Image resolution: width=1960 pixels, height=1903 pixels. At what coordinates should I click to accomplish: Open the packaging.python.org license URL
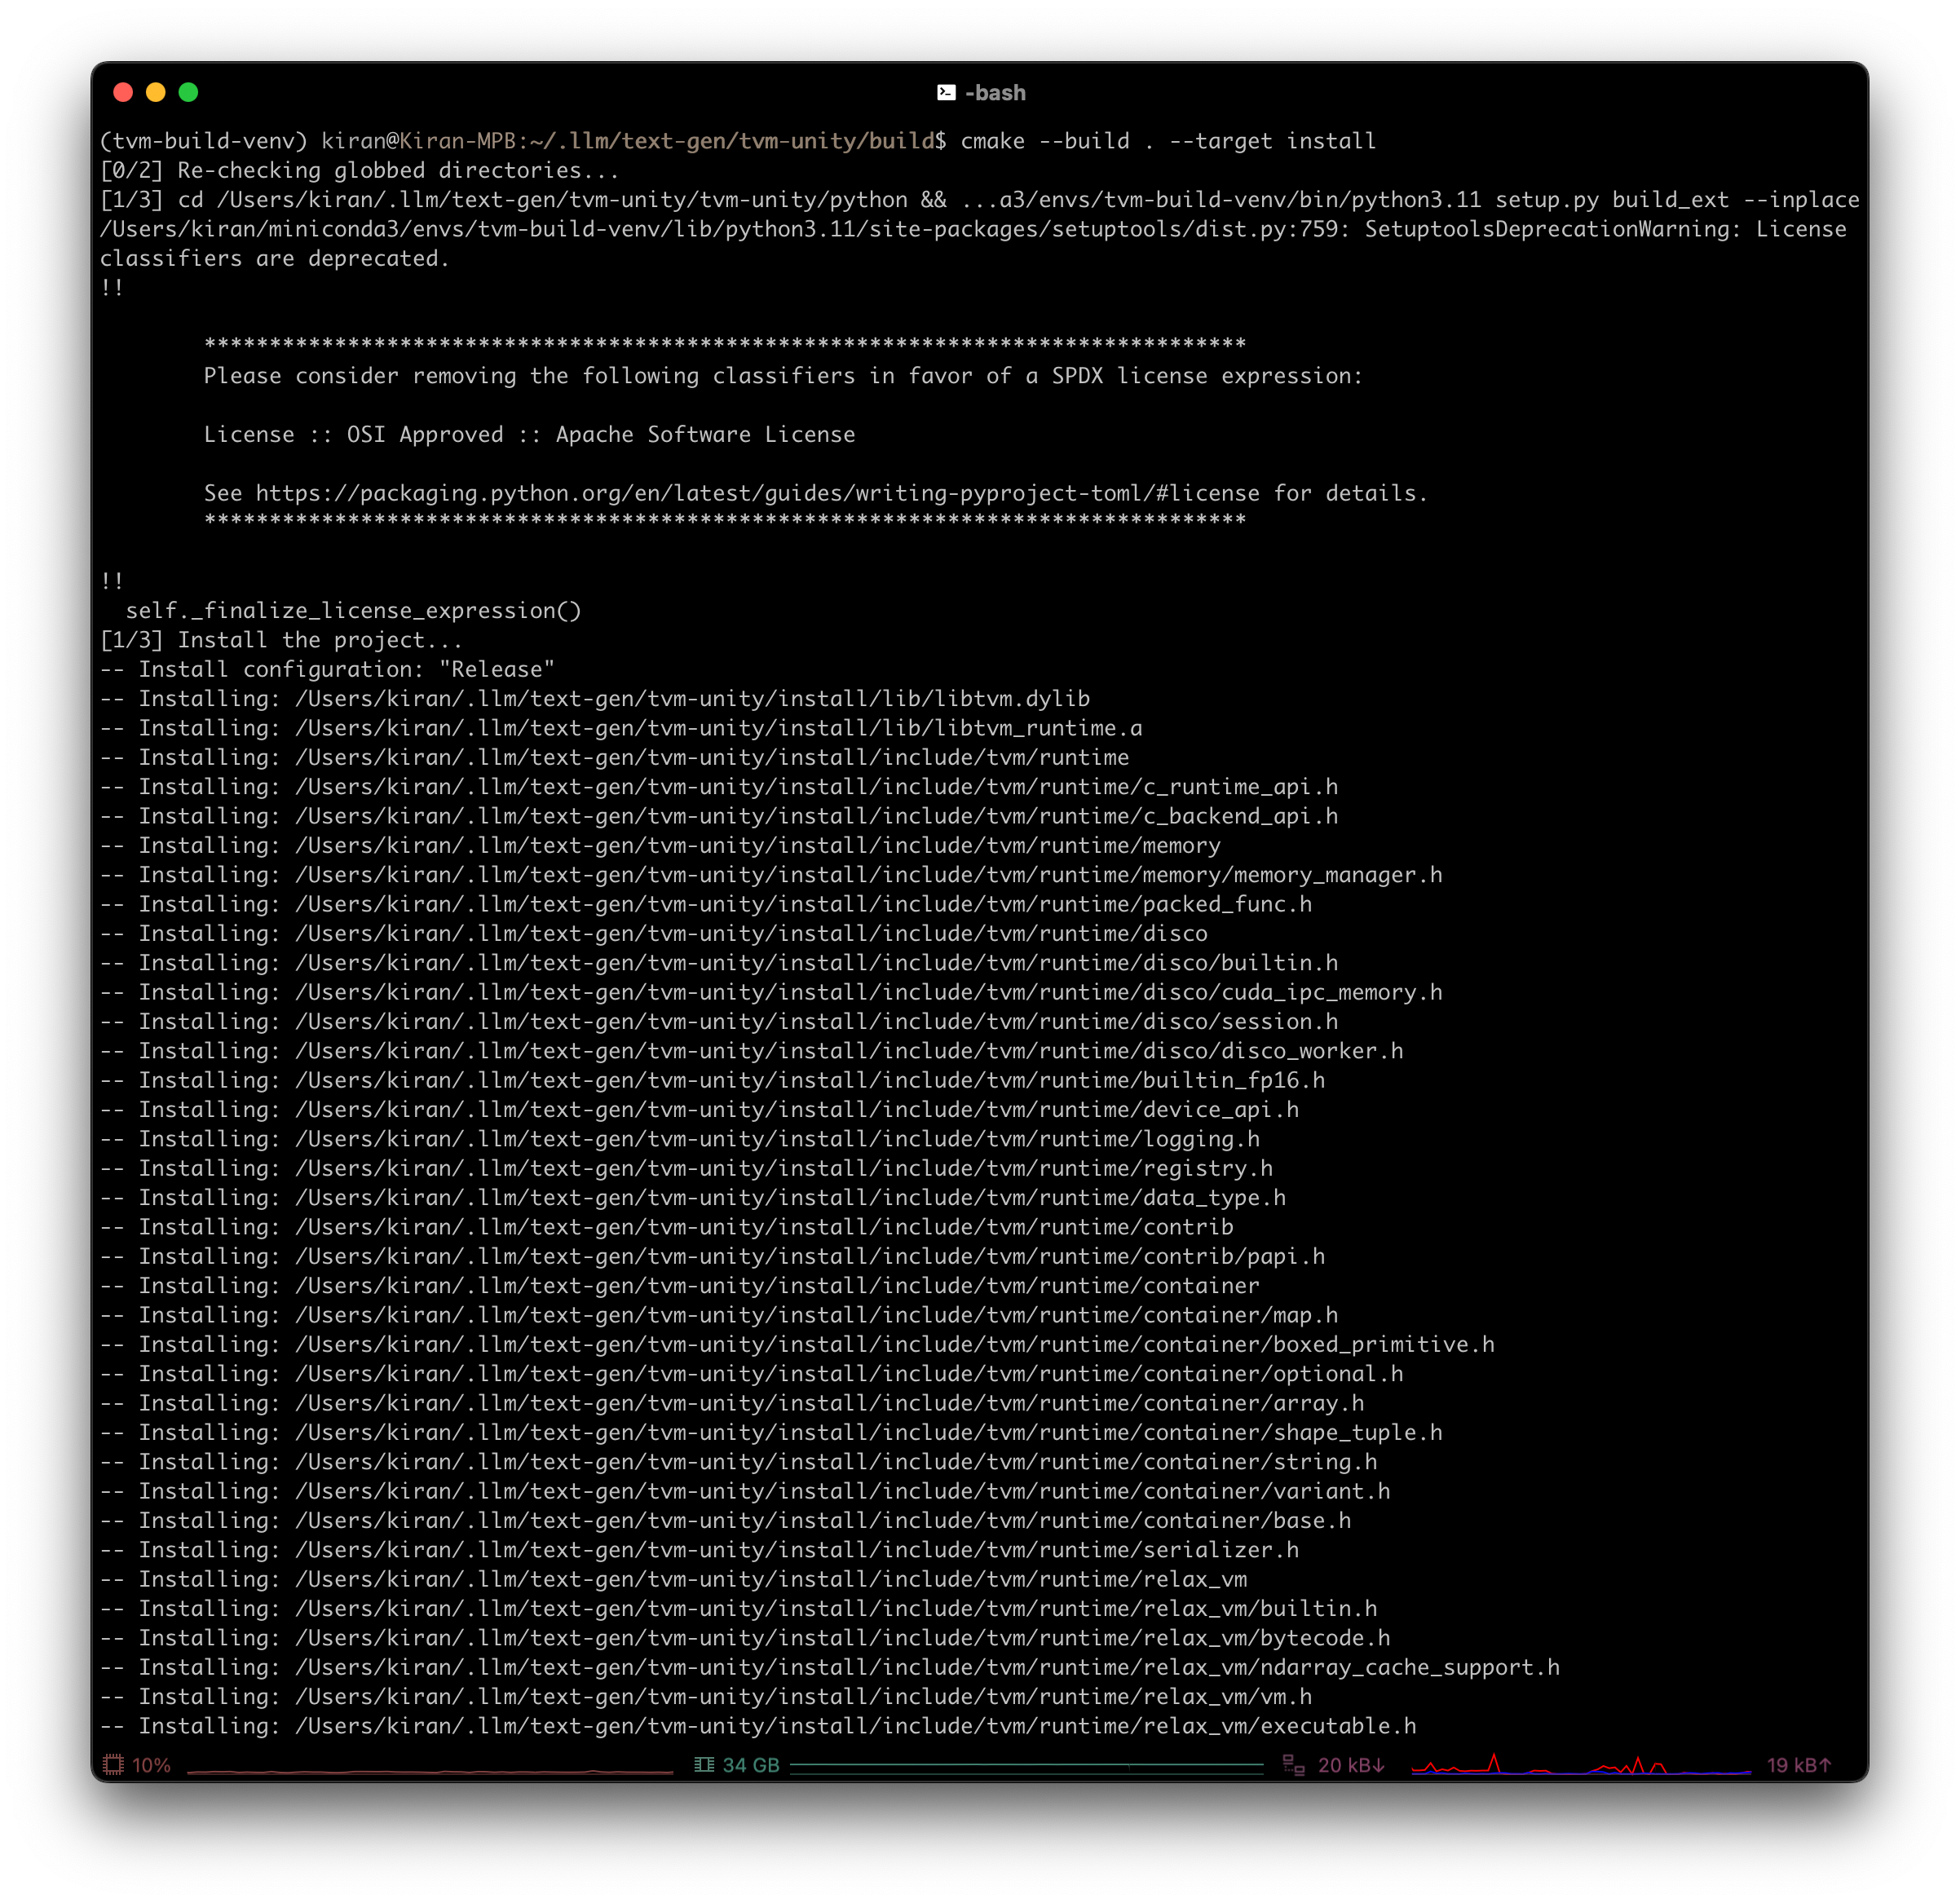tap(757, 493)
